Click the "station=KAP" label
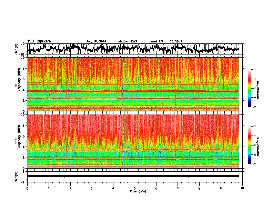The width and height of the screenshot is (273, 211). click(128, 41)
